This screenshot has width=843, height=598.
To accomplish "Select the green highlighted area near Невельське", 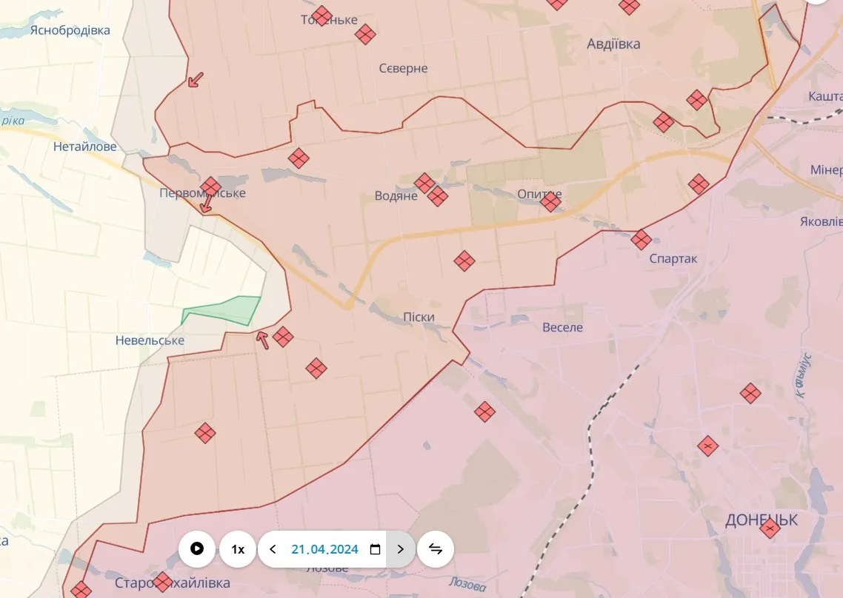I will pyautogui.click(x=222, y=310).
